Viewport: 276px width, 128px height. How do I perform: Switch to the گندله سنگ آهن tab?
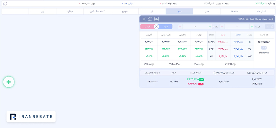97,11
